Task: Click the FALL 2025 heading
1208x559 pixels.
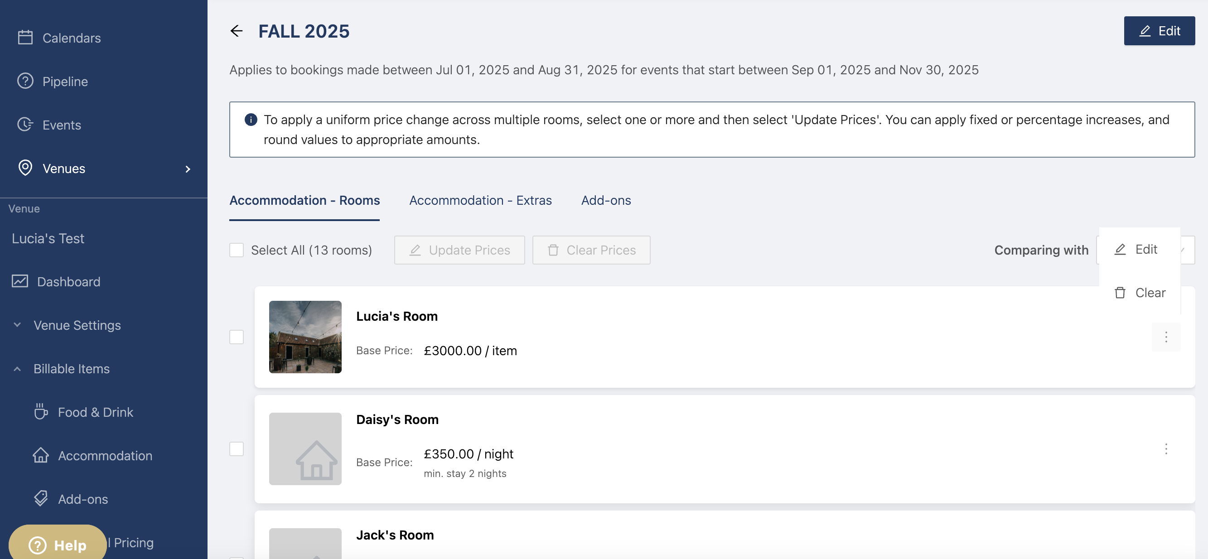Action: tap(304, 31)
